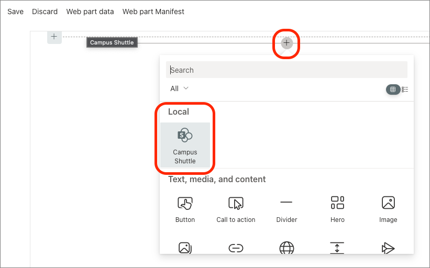Viewport: 430px width, 268px height.
Task: Click the Text, media, and content heading
Action: click(x=217, y=179)
